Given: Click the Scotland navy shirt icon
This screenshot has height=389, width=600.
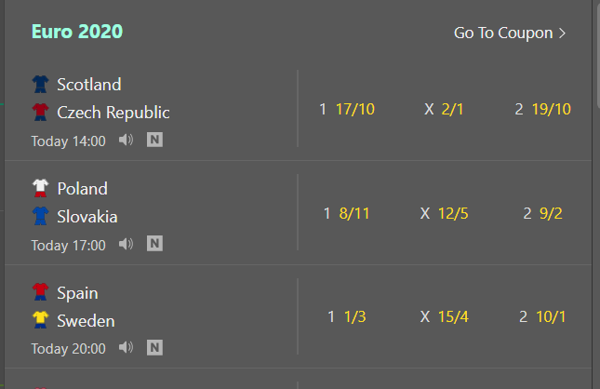Looking at the screenshot, I should [x=40, y=85].
